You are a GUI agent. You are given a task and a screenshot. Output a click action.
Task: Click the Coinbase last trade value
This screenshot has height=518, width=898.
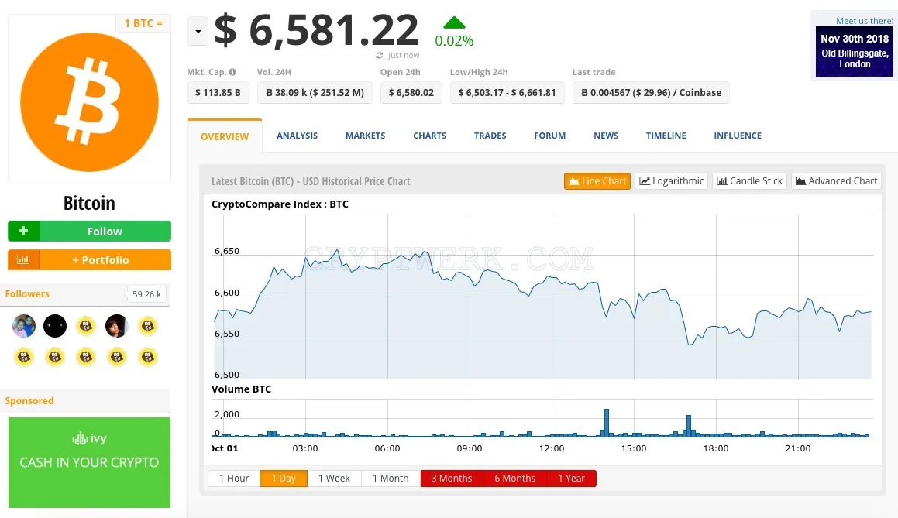click(x=651, y=93)
